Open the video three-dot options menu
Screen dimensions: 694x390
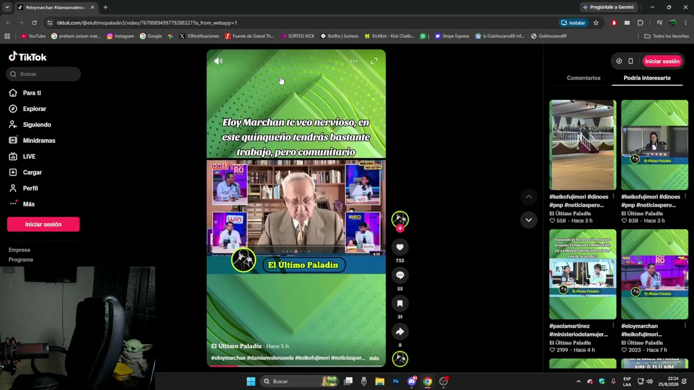click(354, 61)
